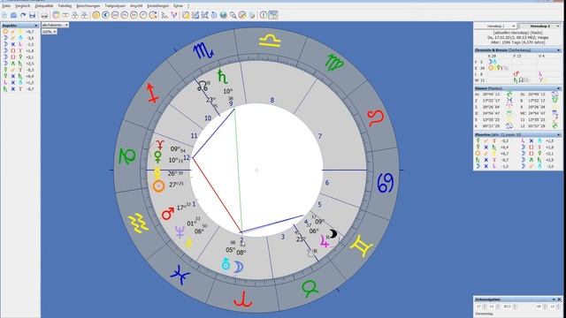Click the '+0,7' aspect row in Aspekte panel
Viewport: 566px width, 318px height.
[18, 32]
